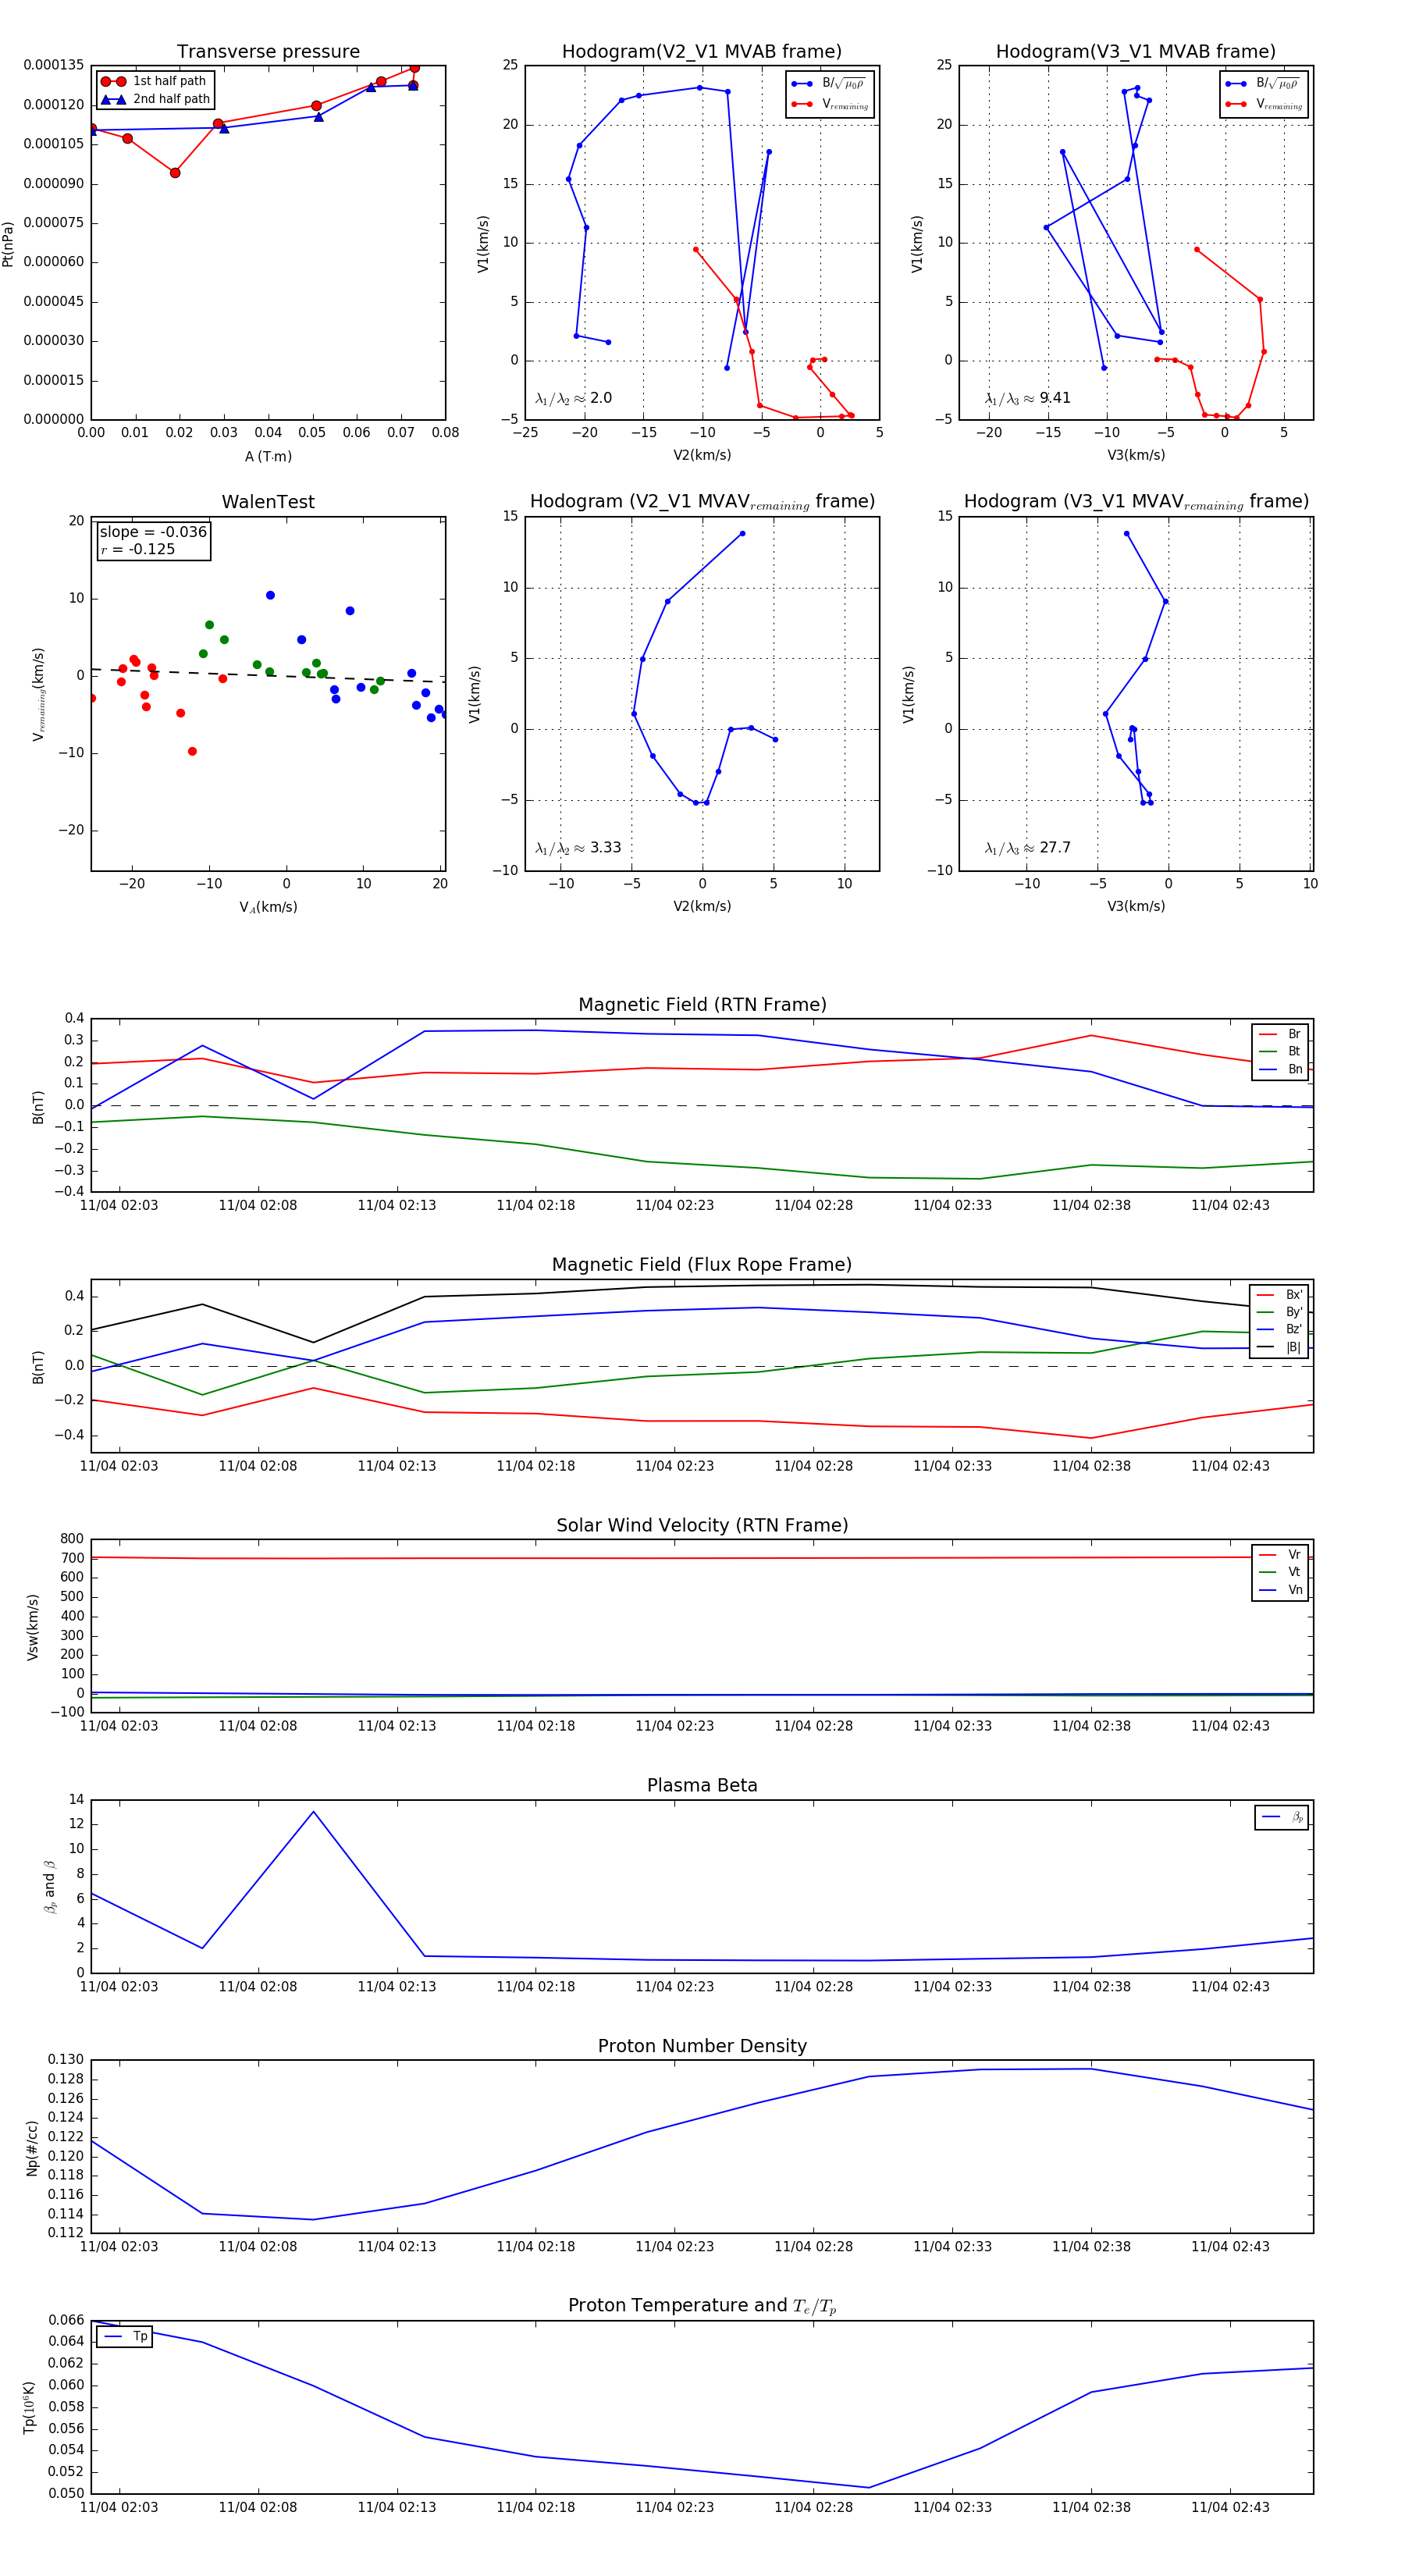The height and width of the screenshot is (2576, 1405).
Task: Click the 'WalenTest' plot title
Action: click(x=268, y=502)
